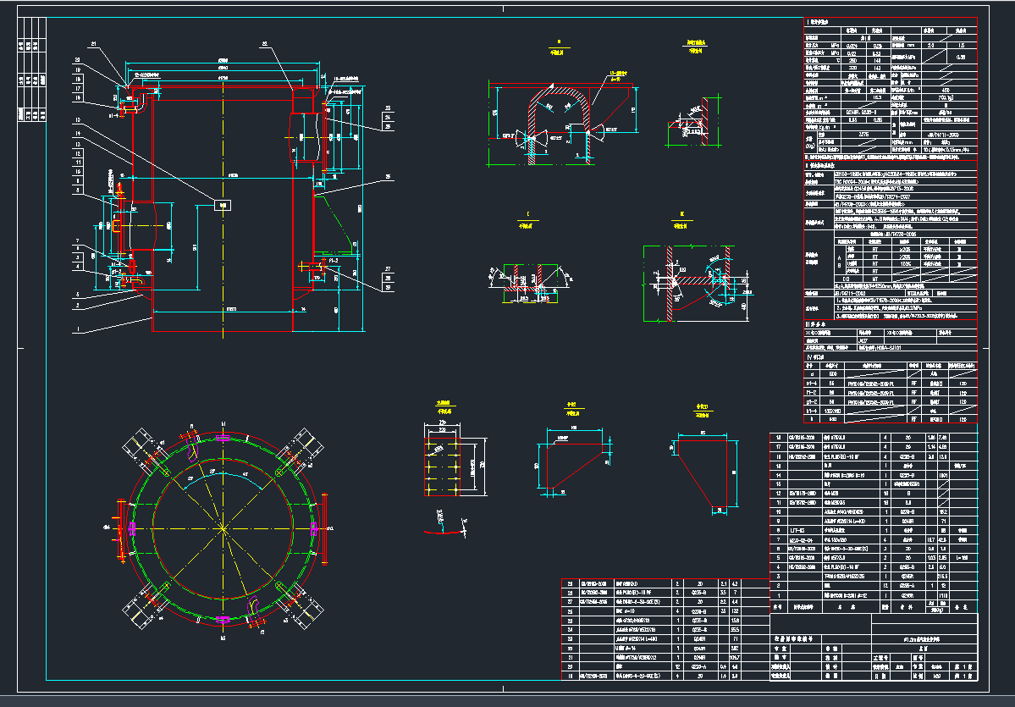Click the parts list table rows 1–18
Screen dimensions: 1015x707
872,521
